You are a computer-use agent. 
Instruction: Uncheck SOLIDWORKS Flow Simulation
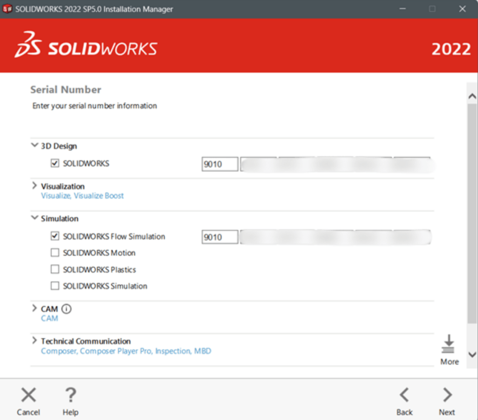point(55,236)
